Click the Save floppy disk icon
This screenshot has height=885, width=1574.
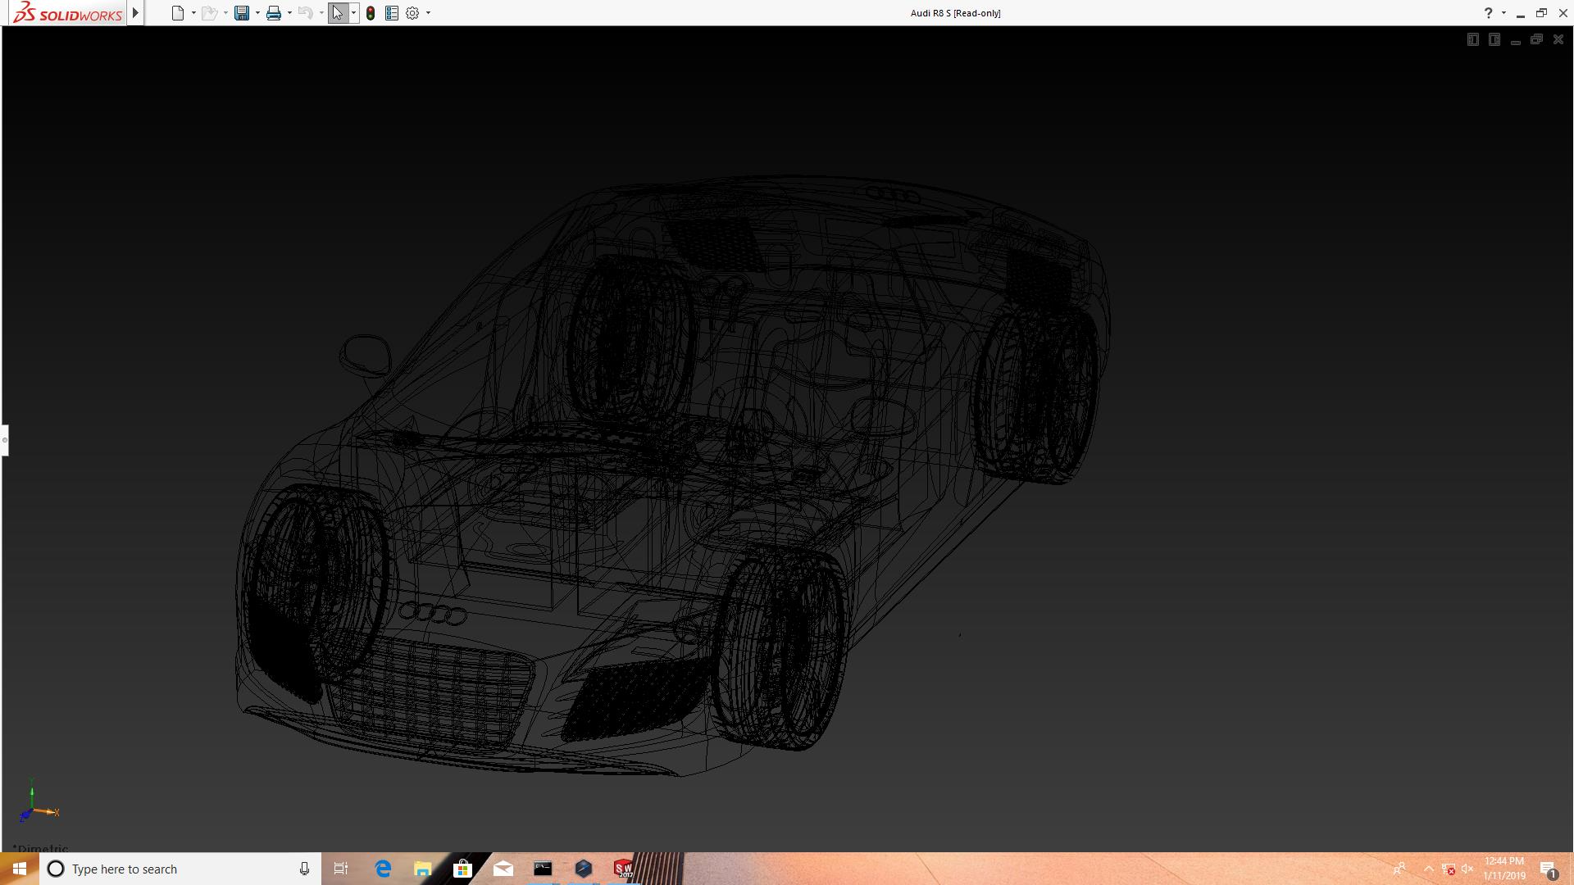(241, 13)
